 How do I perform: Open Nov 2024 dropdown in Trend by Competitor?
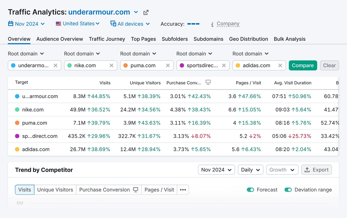[216, 170]
